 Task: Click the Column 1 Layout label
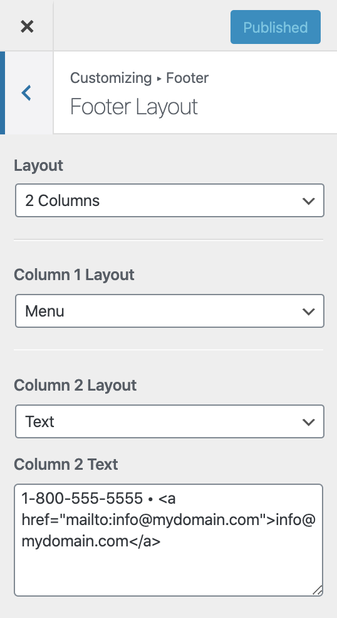point(74,274)
